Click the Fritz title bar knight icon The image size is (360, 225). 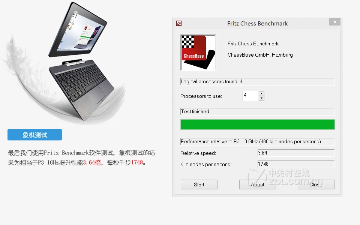pyautogui.click(x=179, y=23)
